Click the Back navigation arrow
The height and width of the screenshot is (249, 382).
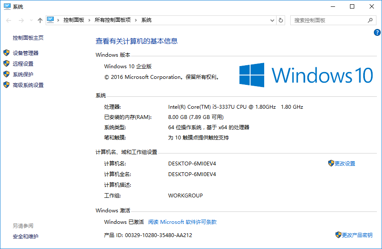tap(9, 20)
